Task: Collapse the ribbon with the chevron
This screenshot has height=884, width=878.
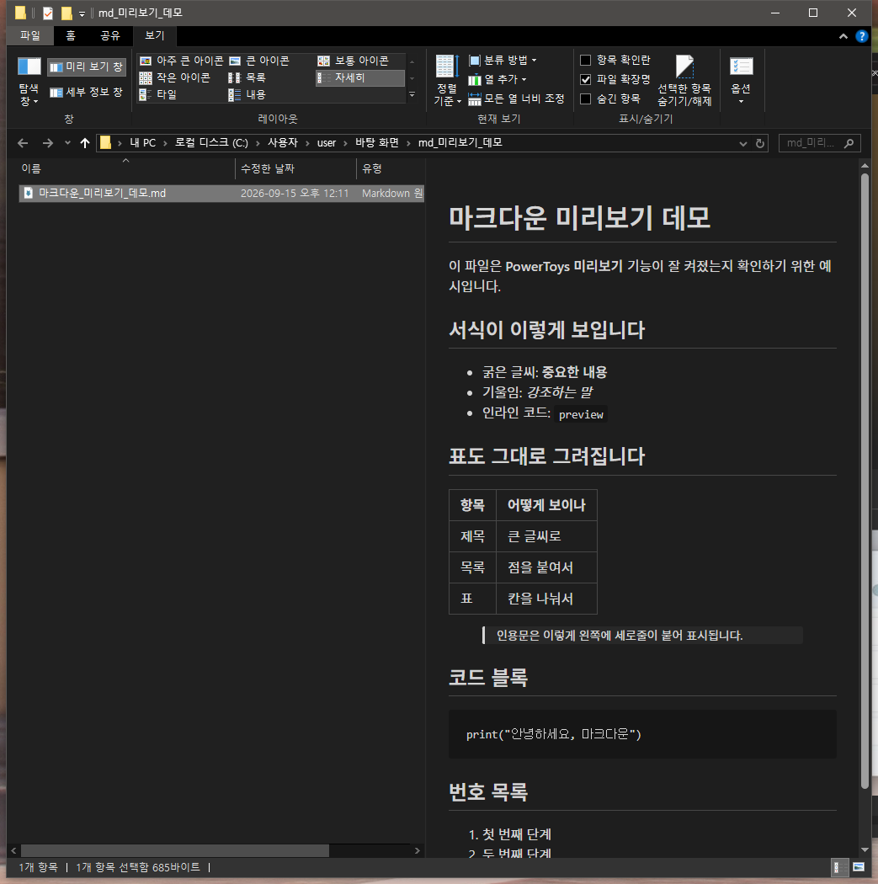Action: [x=843, y=36]
